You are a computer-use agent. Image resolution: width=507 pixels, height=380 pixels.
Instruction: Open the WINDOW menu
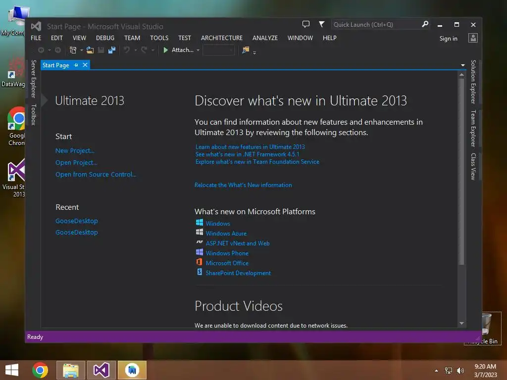pyautogui.click(x=300, y=38)
